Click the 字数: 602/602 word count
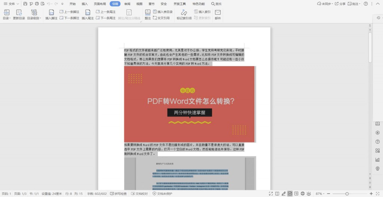383x197 pixels. [97, 194]
